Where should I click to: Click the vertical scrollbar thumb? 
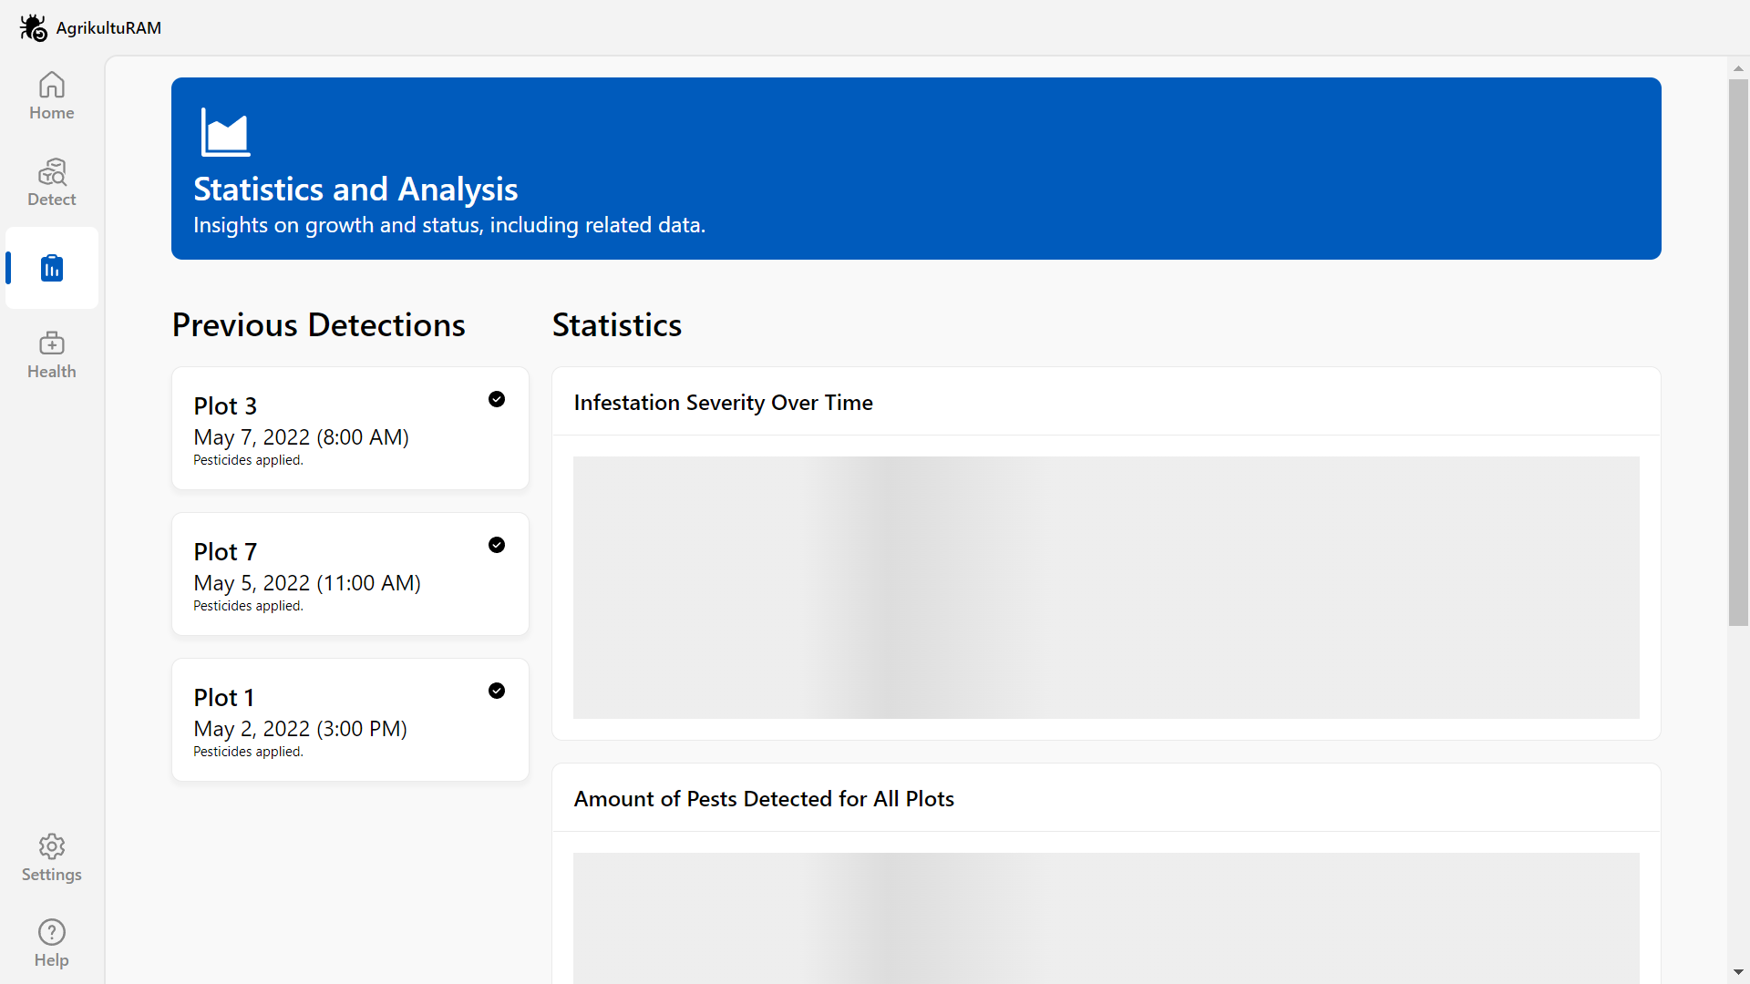(x=1738, y=353)
